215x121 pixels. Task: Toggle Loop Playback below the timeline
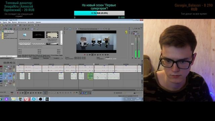click(20, 93)
